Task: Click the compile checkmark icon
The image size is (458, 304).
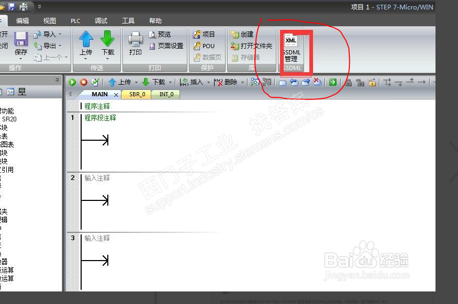Action: (x=95, y=82)
